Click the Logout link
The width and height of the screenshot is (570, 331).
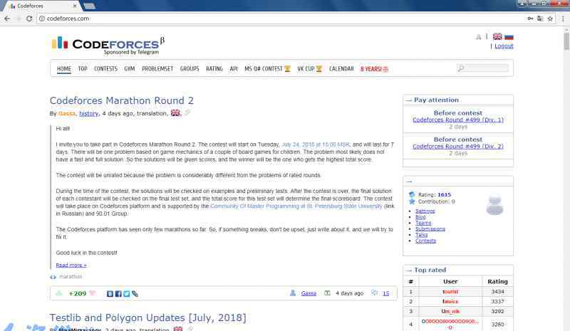(x=504, y=46)
